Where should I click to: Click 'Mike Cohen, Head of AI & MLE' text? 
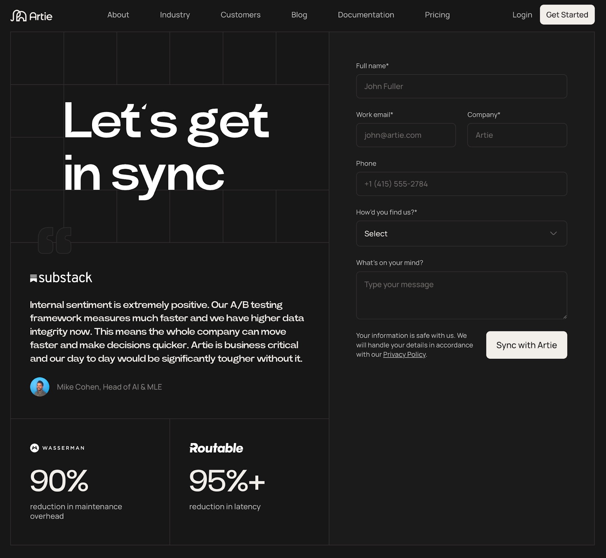[109, 387]
